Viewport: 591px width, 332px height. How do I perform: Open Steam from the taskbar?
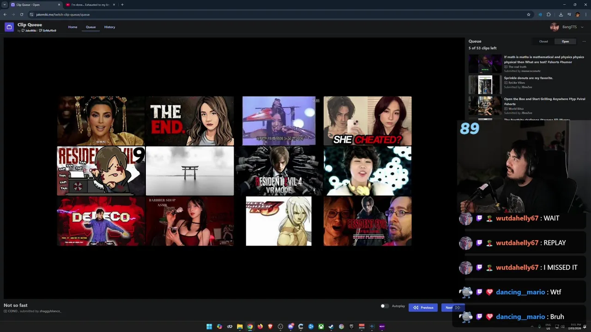[x=331, y=326]
